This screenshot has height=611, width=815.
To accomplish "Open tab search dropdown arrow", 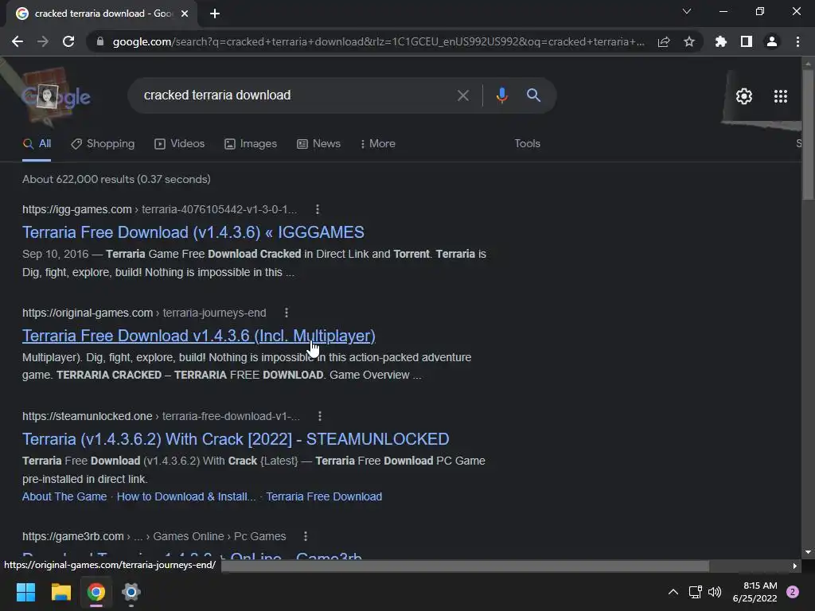I will 687,11.
